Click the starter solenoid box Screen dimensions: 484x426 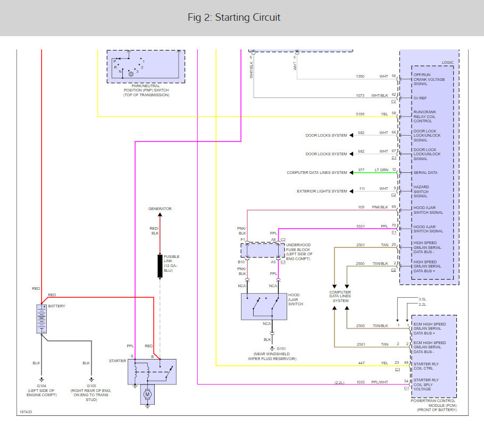(152, 372)
